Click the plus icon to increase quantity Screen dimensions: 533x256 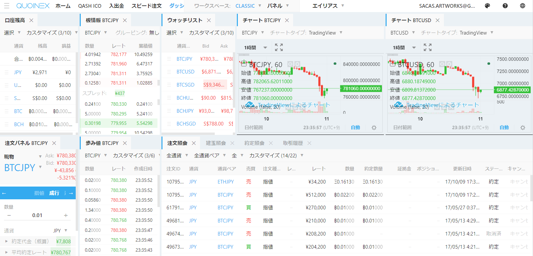click(x=66, y=215)
